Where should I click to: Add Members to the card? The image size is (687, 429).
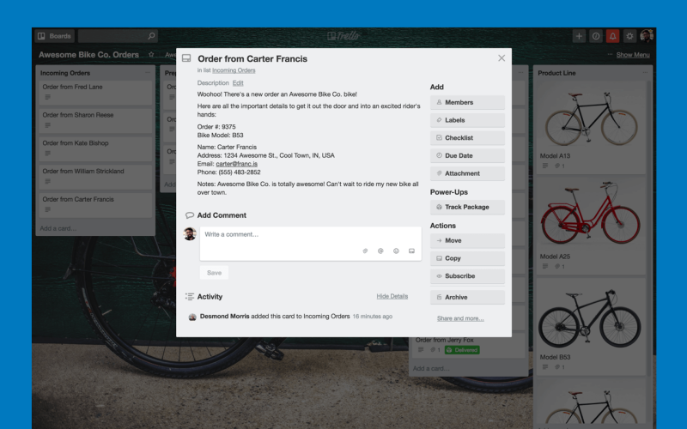tap(467, 102)
